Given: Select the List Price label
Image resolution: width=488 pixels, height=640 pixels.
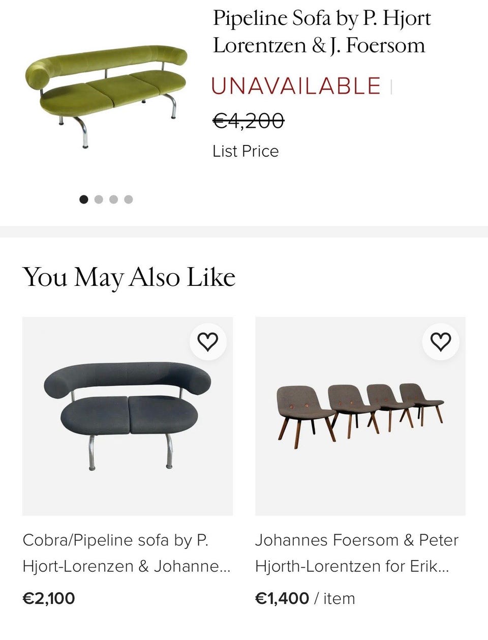Looking at the screenshot, I should click(246, 151).
